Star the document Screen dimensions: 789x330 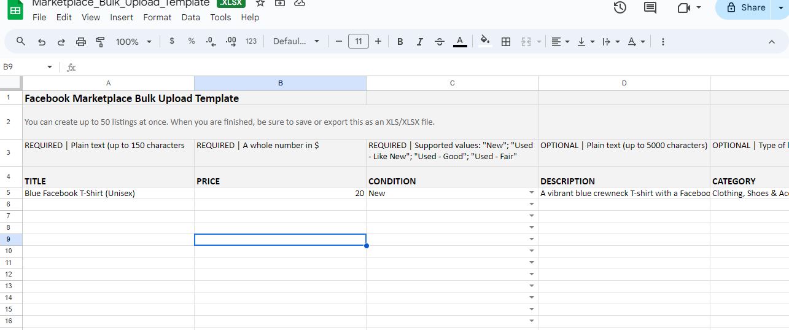(x=260, y=3)
